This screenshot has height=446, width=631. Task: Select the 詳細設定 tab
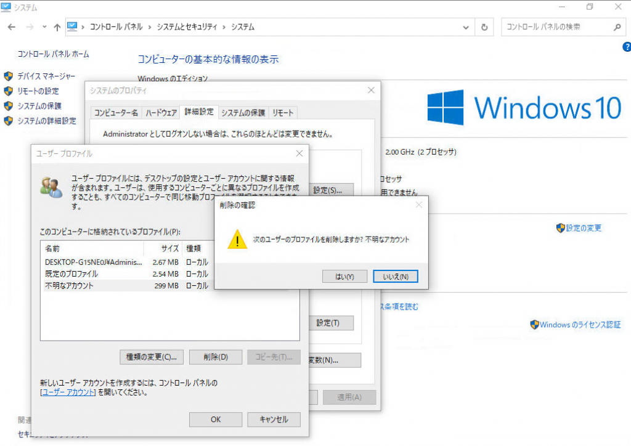point(199,111)
